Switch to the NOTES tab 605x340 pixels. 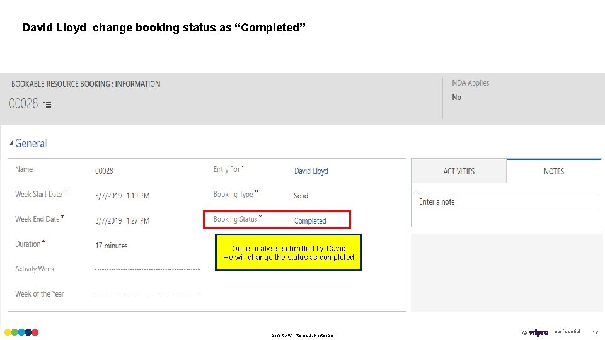[554, 171]
